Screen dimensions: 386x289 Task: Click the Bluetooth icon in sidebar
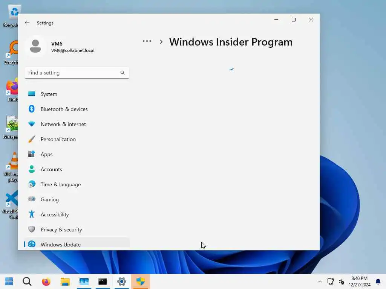[32, 109]
